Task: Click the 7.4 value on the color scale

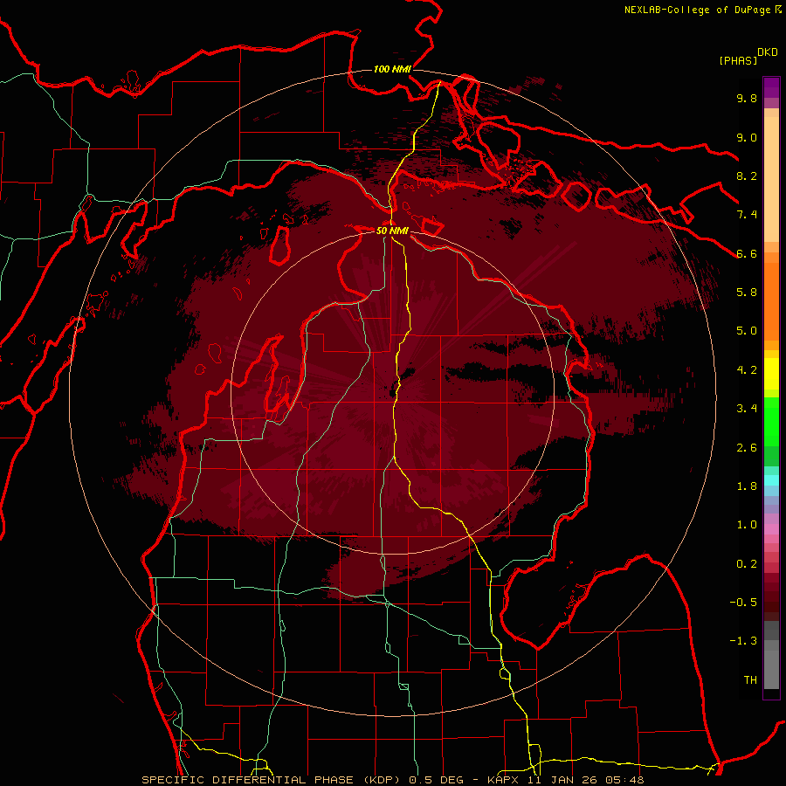Action: (x=747, y=215)
